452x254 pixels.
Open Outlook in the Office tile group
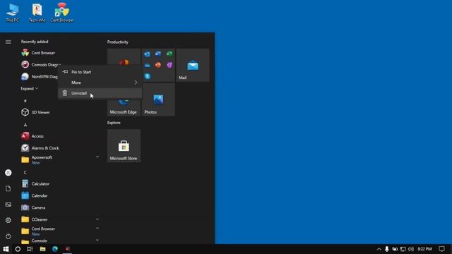[x=148, y=54]
